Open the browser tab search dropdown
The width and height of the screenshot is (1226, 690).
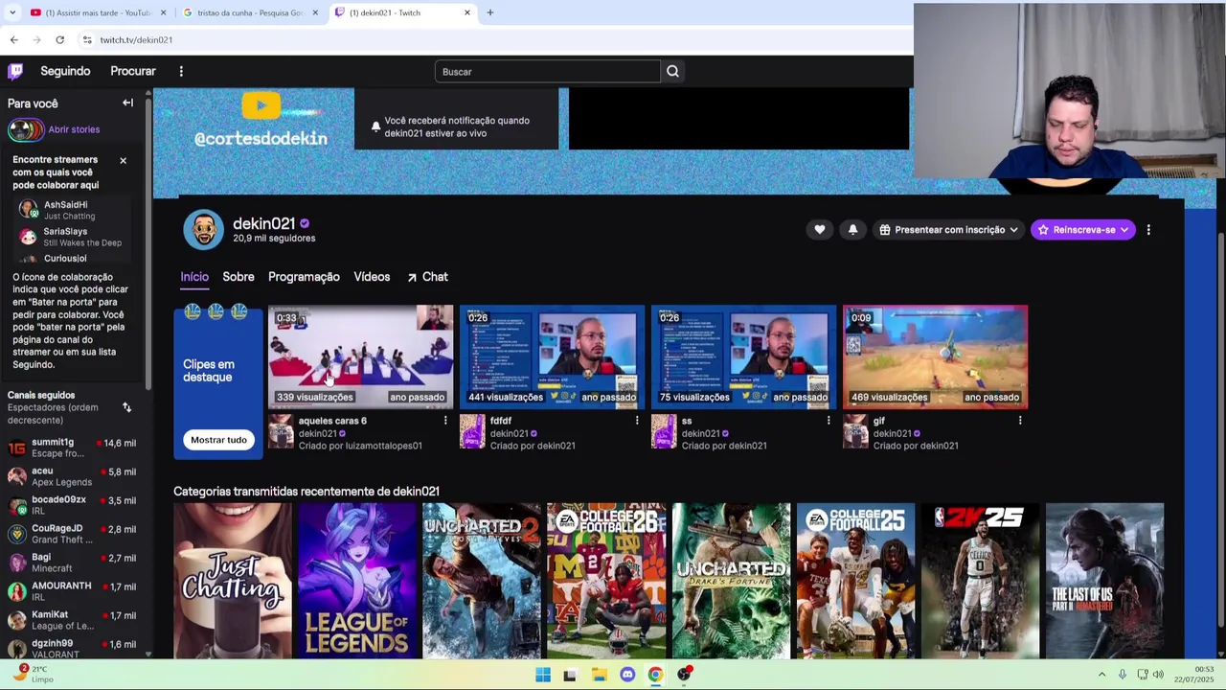pyautogui.click(x=12, y=12)
